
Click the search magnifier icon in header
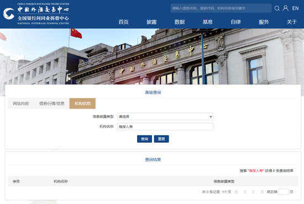tap(277, 8)
